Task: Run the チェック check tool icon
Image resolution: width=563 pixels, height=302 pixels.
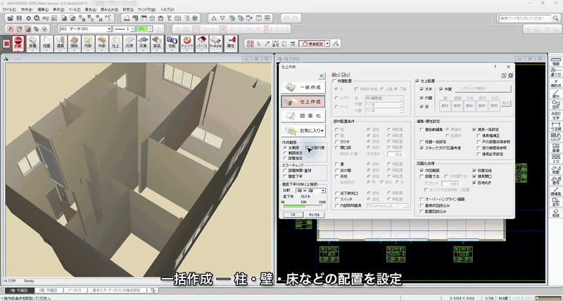Action: [186, 43]
